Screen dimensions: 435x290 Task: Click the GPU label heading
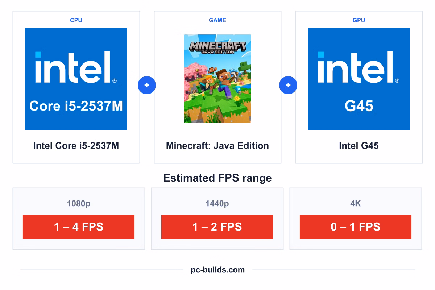359,20
